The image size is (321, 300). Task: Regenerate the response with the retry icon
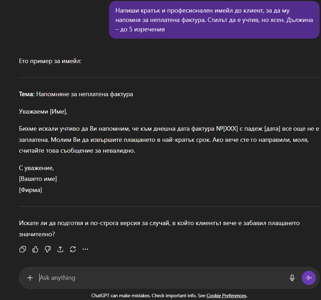73,249
